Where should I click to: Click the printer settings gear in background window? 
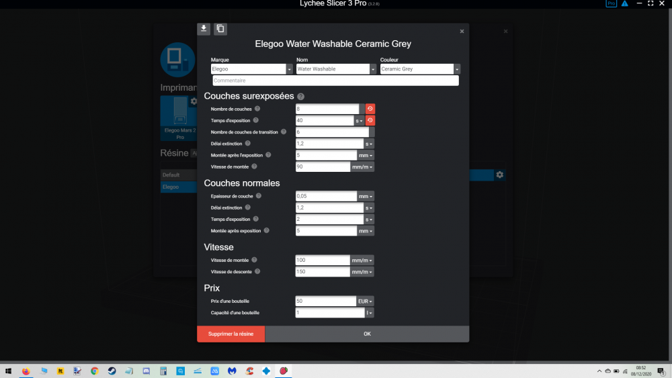194,101
